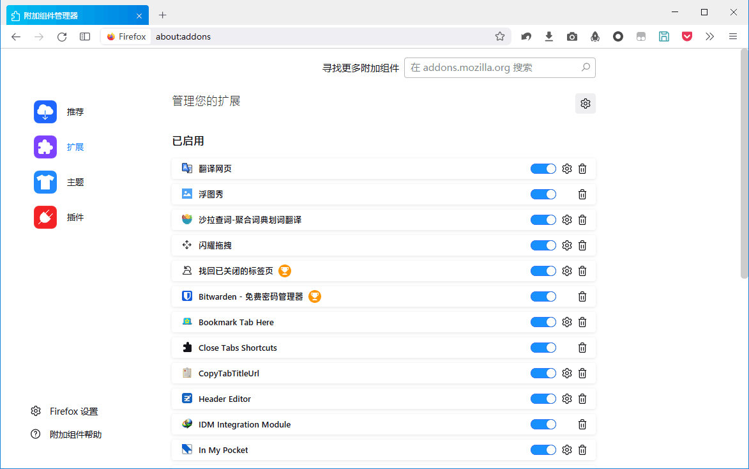Screen dimensions: 749x469
Task: Open Firefox 设置 link
Action: pos(64,411)
